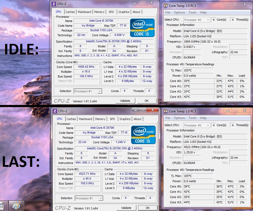Viewport: 253px width, 211px height.
Task: Click the CPU-Z logo icon in the IDLE window title bar
Action: coord(54,4)
